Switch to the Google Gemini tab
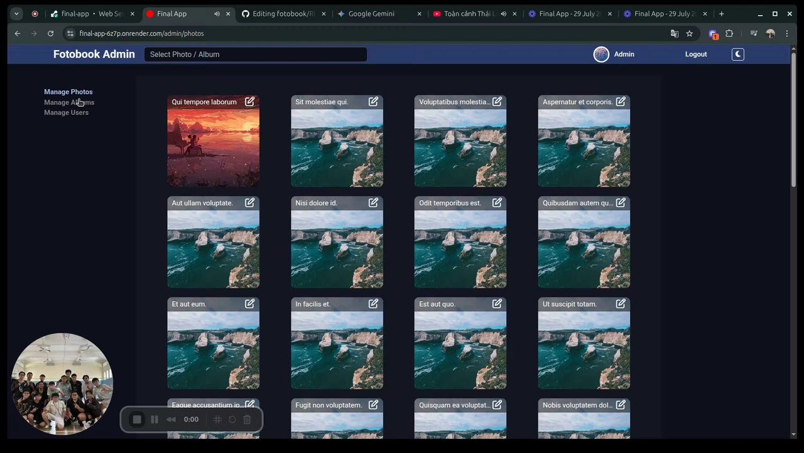The height and width of the screenshot is (453, 804). 379,14
